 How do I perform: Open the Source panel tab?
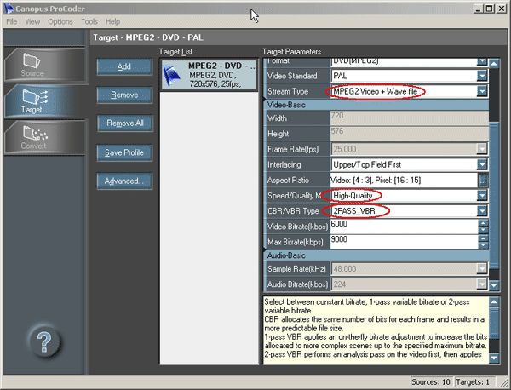44,65
